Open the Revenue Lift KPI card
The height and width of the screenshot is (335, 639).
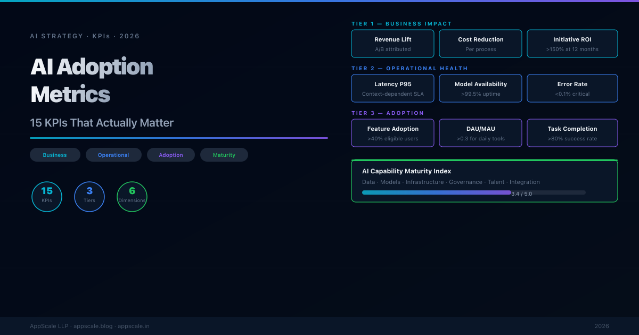[393, 44]
